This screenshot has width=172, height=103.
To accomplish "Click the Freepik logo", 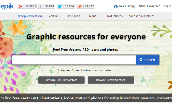I will click(7, 7).
